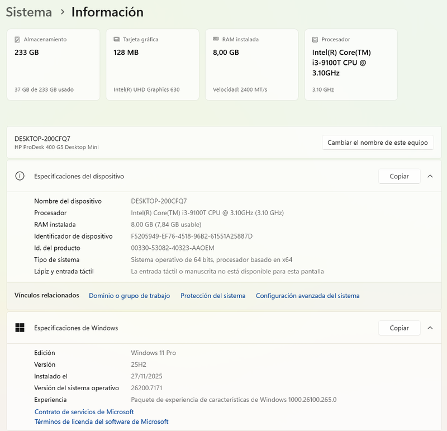This screenshot has width=447, height=431.
Task: Open the Almacenamiento 233 GB card
Action: point(53,64)
